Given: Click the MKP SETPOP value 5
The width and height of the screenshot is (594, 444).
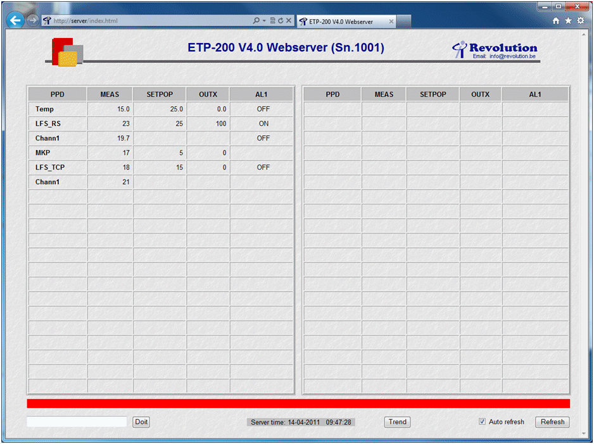Looking at the screenshot, I should (x=181, y=152).
